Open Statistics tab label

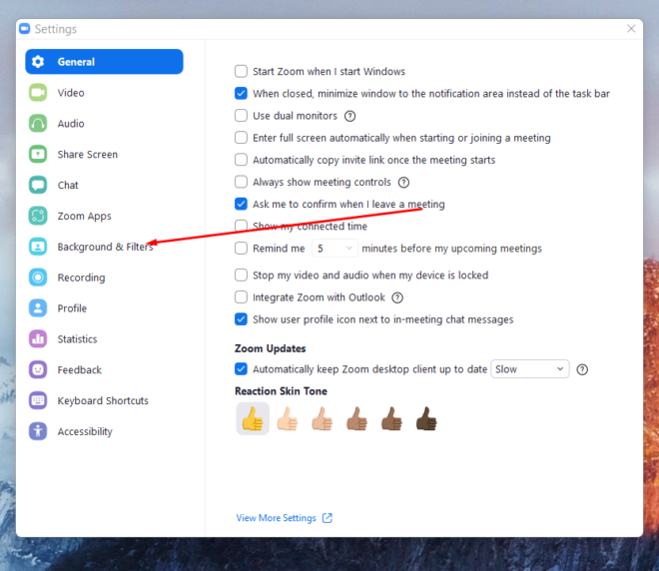click(x=77, y=339)
